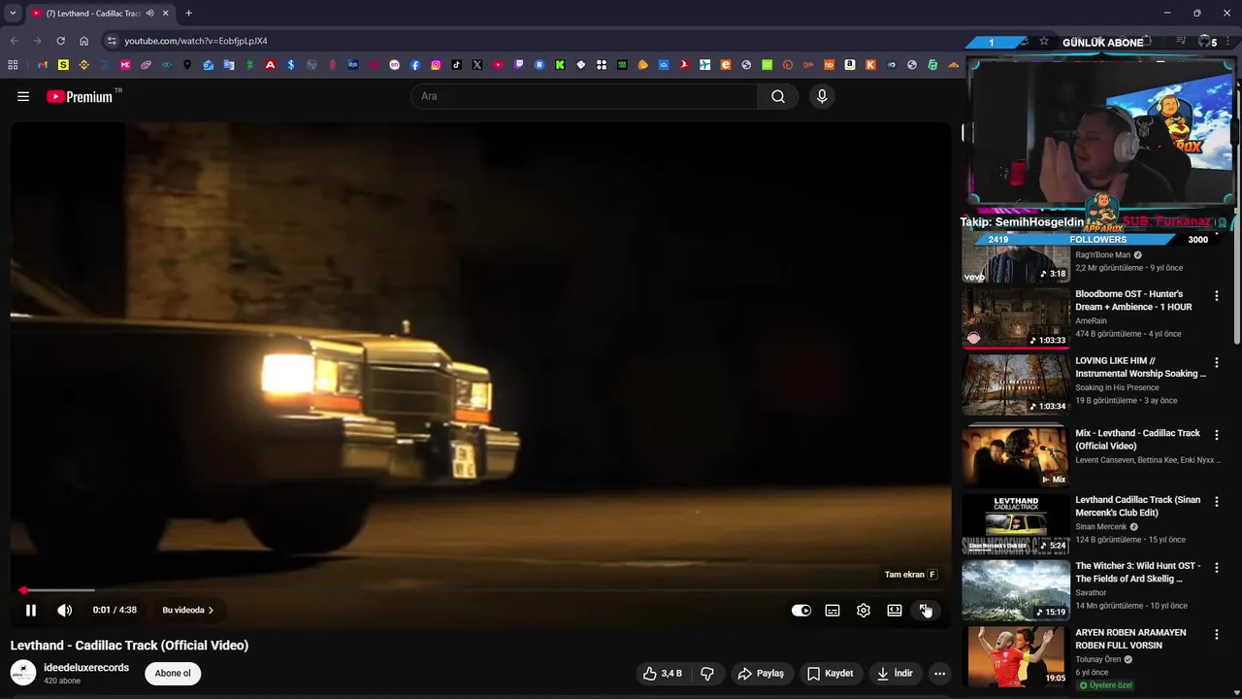Download the video with İndir
Image resolution: width=1242 pixels, height=699 pixels.
pyautogui.click(x=895, y=673)
